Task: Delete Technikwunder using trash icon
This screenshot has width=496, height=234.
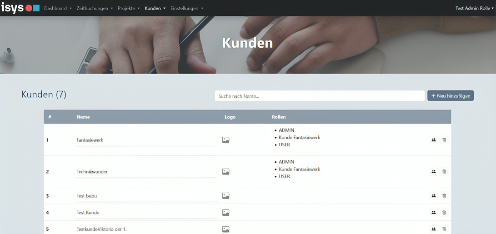Action: 444,171
